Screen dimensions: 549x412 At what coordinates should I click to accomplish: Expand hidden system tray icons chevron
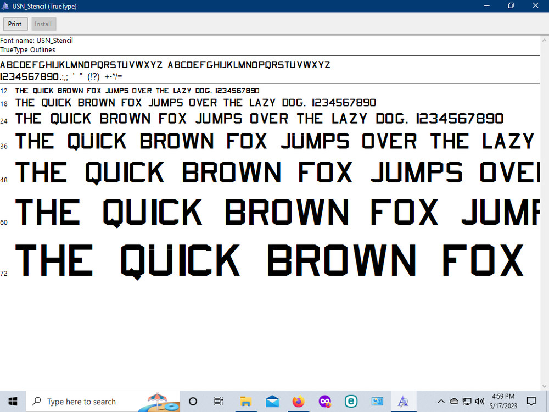pyautogui.click(x=441, y=402)
